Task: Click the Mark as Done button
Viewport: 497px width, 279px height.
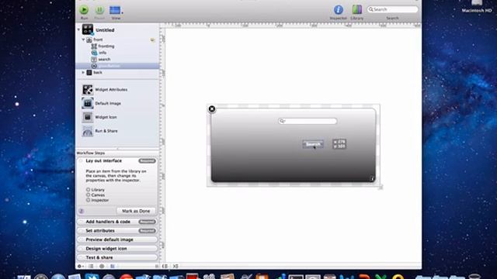Action: 136,211
